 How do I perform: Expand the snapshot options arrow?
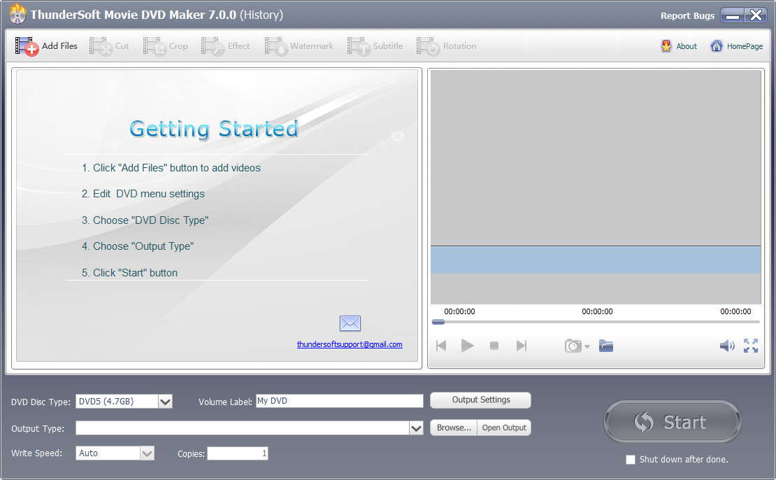coord(587,346)
